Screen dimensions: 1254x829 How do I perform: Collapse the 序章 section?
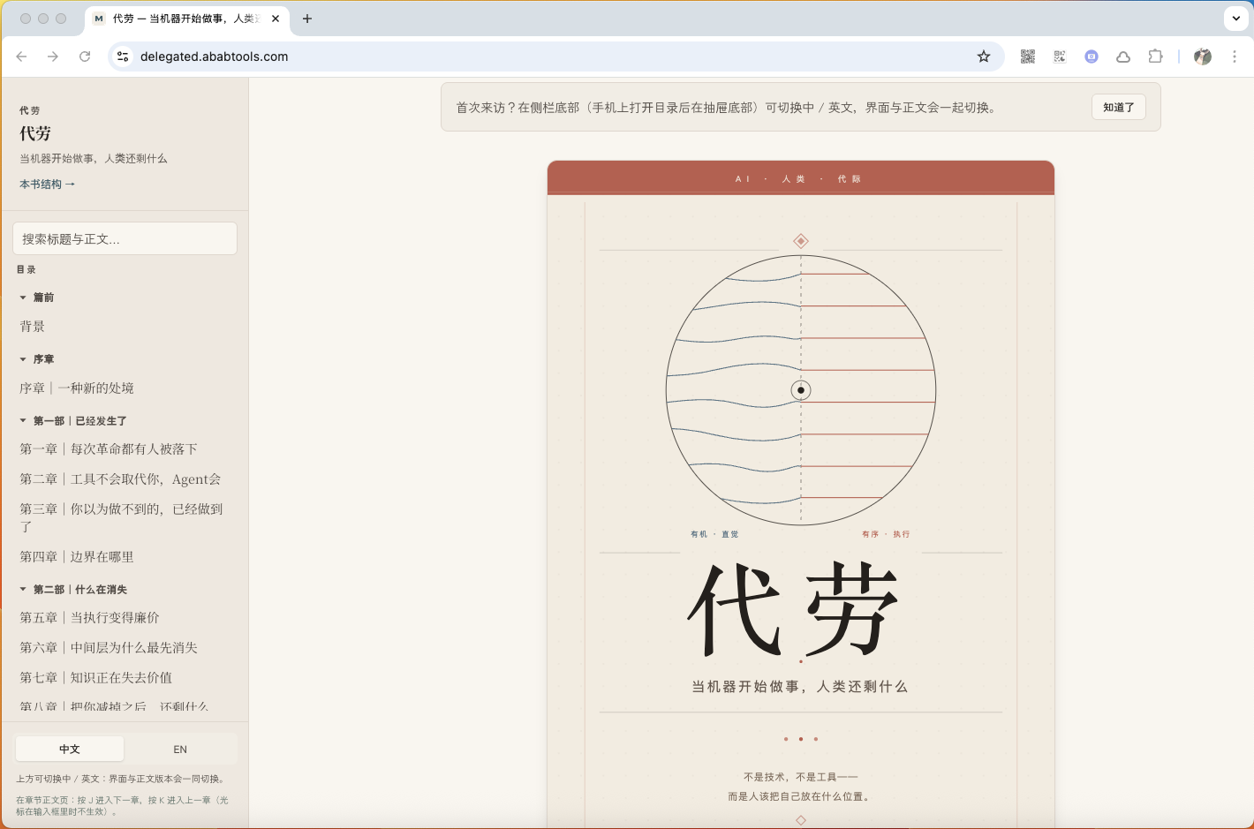(x=37, y=359)
